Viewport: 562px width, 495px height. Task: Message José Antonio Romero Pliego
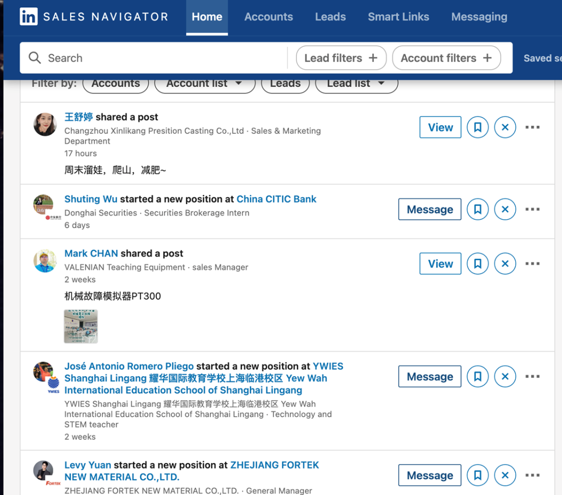[x=430, y=376]
